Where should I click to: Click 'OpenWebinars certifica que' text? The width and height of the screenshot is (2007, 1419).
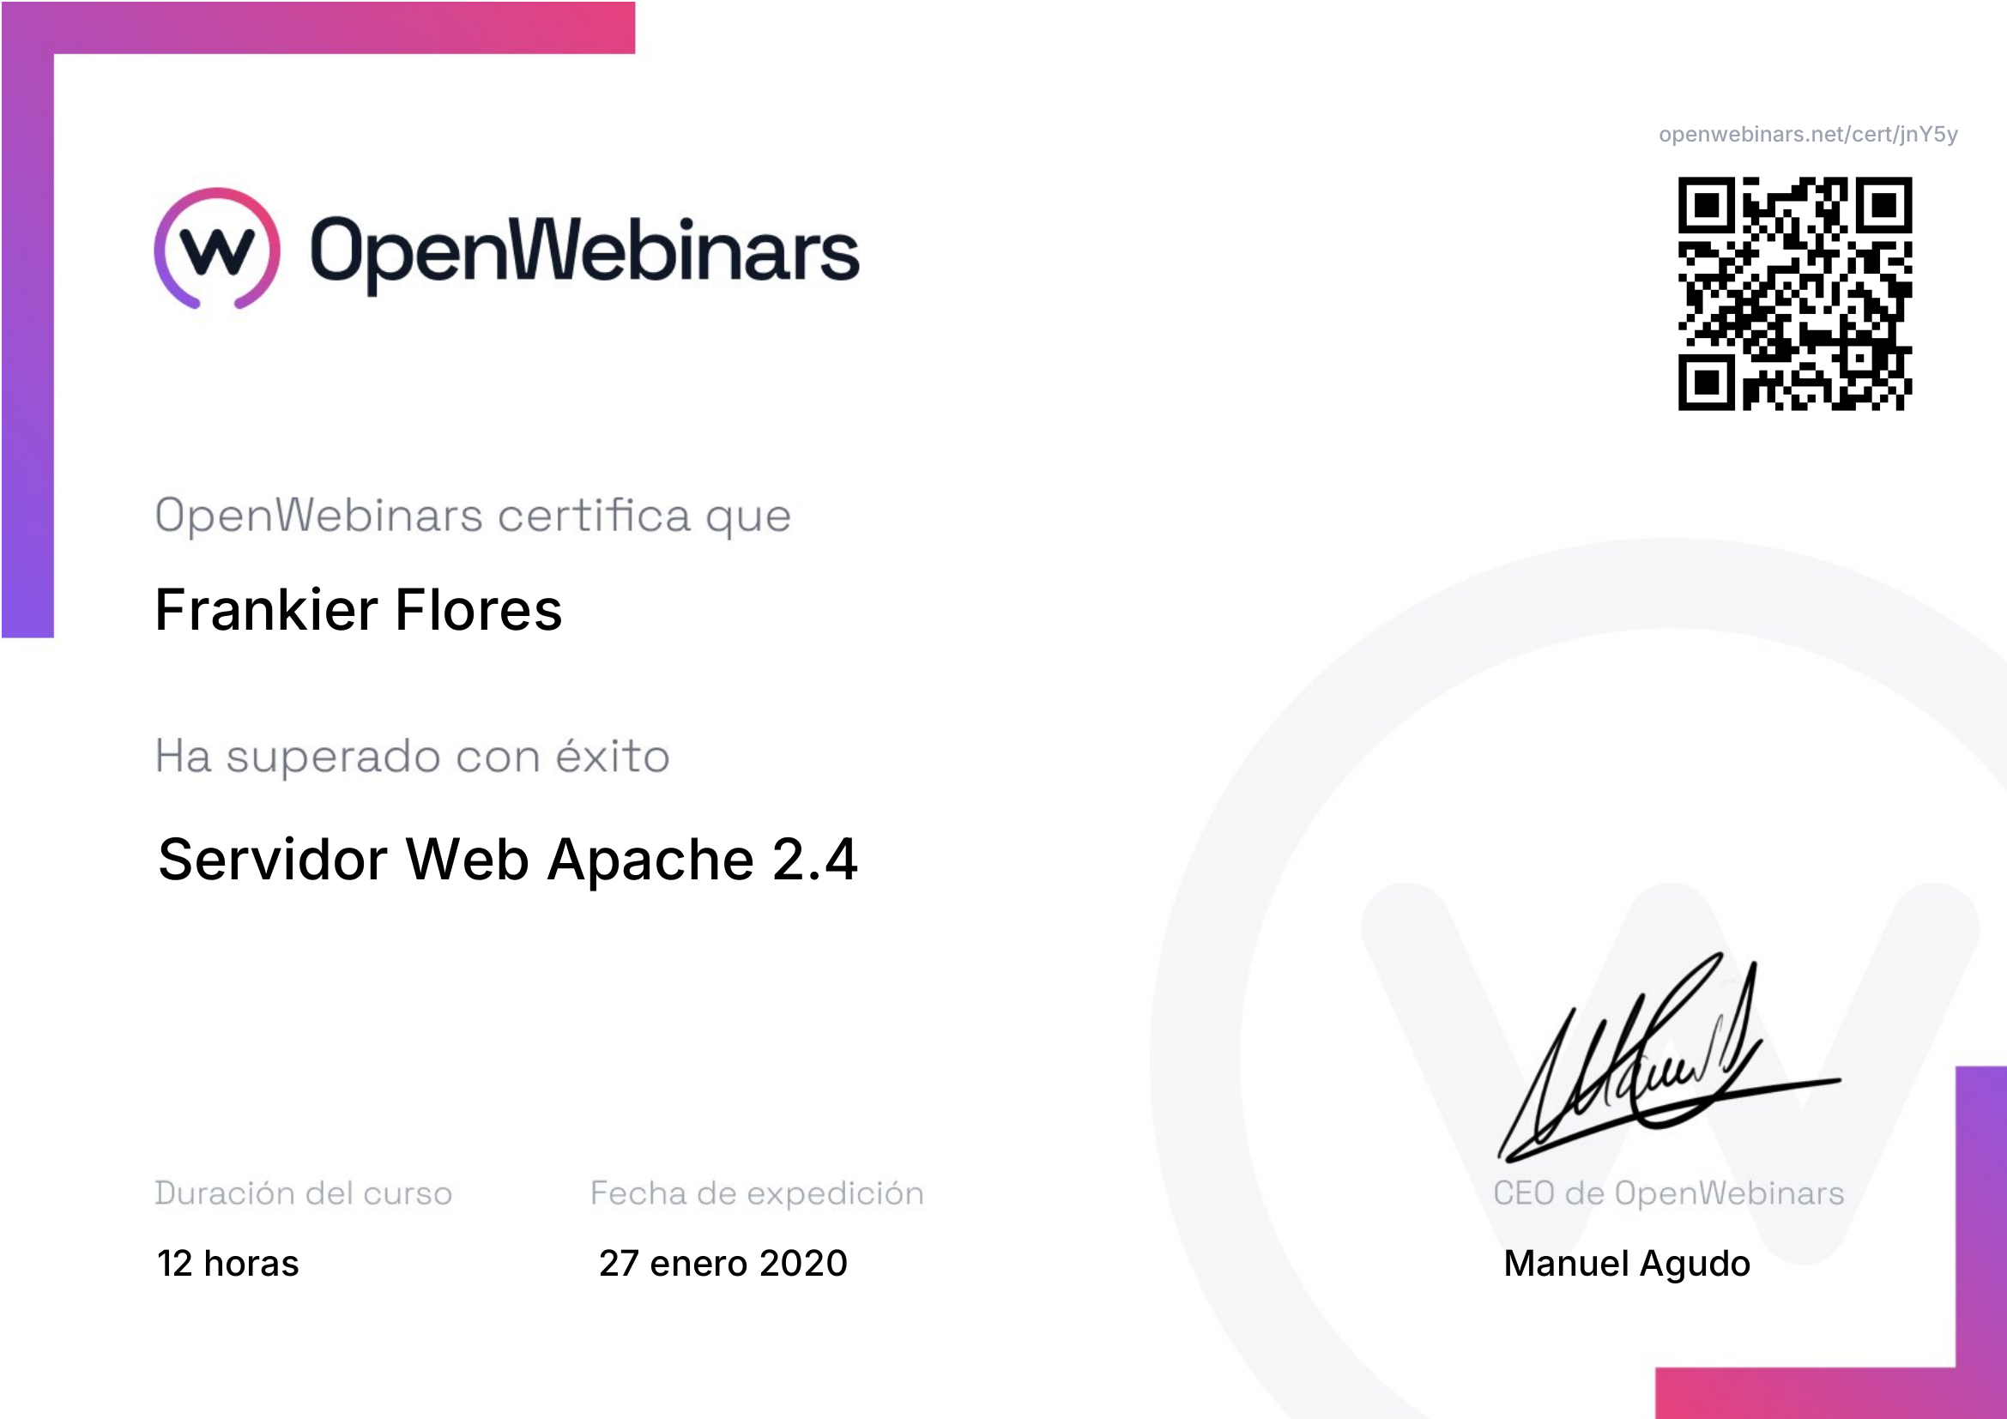[x=473, y=516]
